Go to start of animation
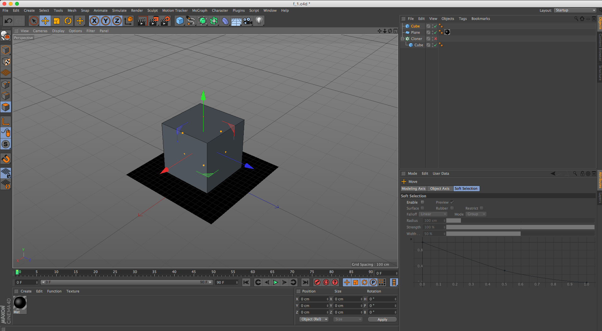Image resolution: width=602 pixels, height=331 pixels. [x=246, y=282]
